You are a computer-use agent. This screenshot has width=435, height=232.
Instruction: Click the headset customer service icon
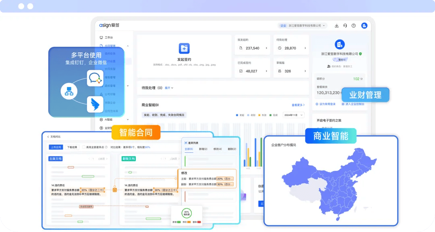(x=345, y=25)
